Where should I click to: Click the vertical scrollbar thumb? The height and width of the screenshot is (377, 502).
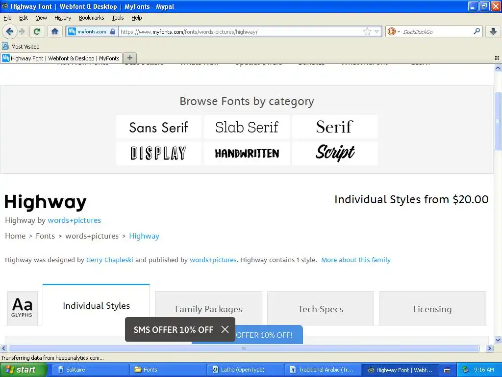pos(498,121)
